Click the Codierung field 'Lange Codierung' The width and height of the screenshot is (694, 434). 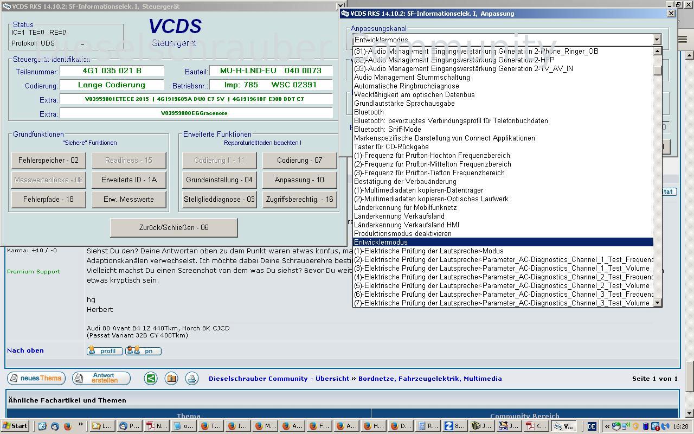pyautogui.click(x=112, y=85)
